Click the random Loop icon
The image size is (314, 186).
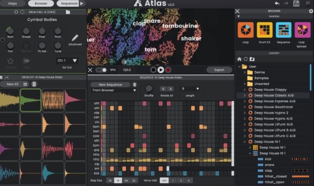point(245,30)
